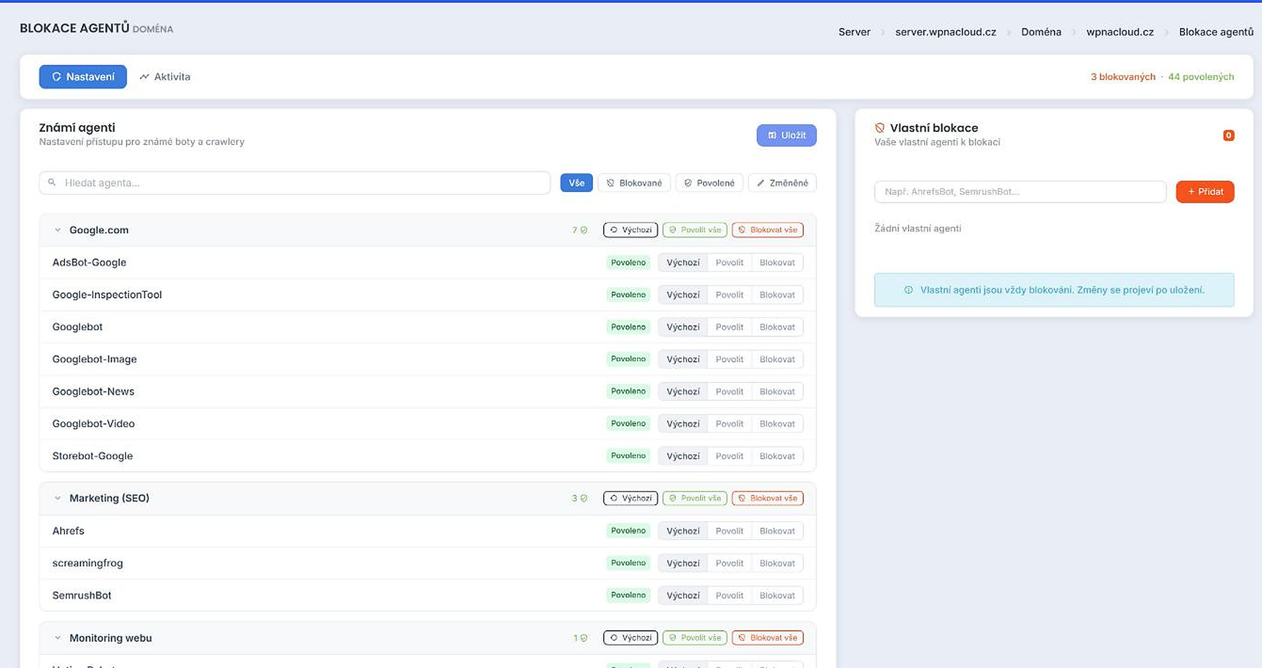Block the Googlebot-News agent
The height and width of the screenshot is (668, 1262).
[777, 392]
